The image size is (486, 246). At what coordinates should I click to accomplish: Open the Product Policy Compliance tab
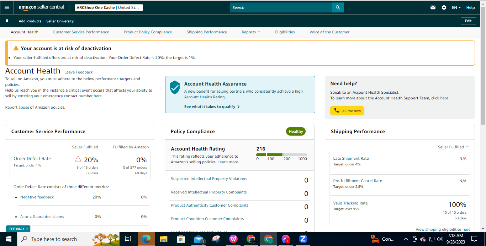click(x=148, y=32)
